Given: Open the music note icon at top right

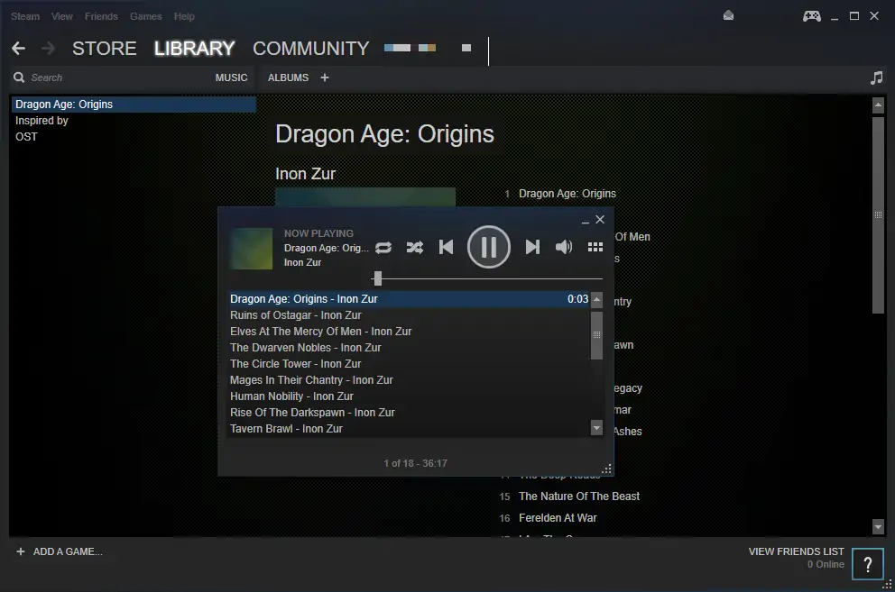Looking at the screenshot, I should pyautogui.click(x=876, y=77).
